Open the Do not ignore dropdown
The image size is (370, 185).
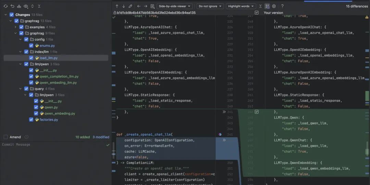(x=210, y=6)
